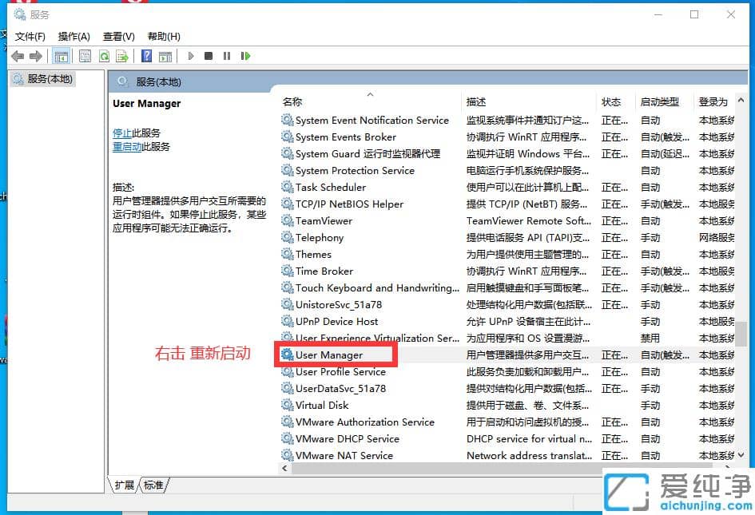Select the Stop service toolbar icon
Image resolution: width=755 pixels, height=515 pixels.
pos(209,56)
